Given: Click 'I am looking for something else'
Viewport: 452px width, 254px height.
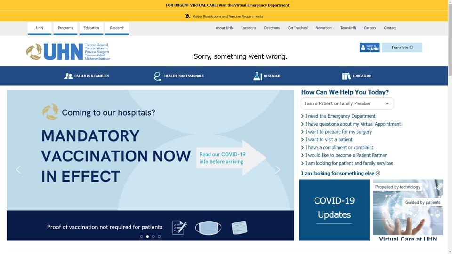Looking at the screenshot, I should [x=341, y=174].
